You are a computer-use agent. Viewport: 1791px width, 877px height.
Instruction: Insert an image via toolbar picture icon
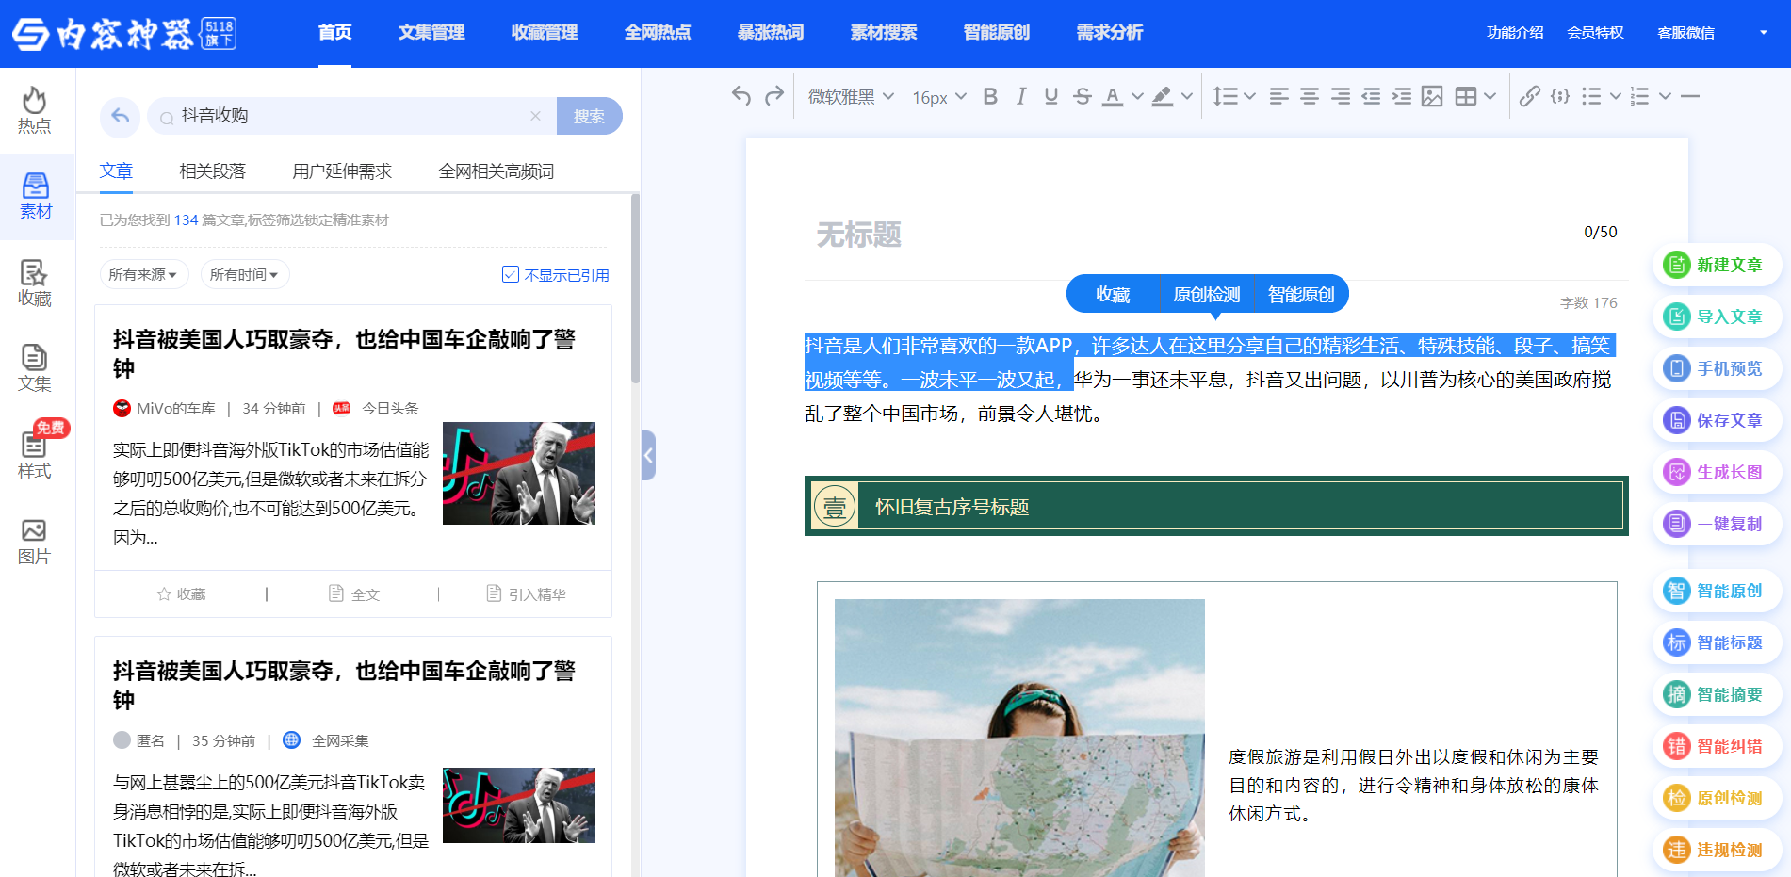point(1432,96)
